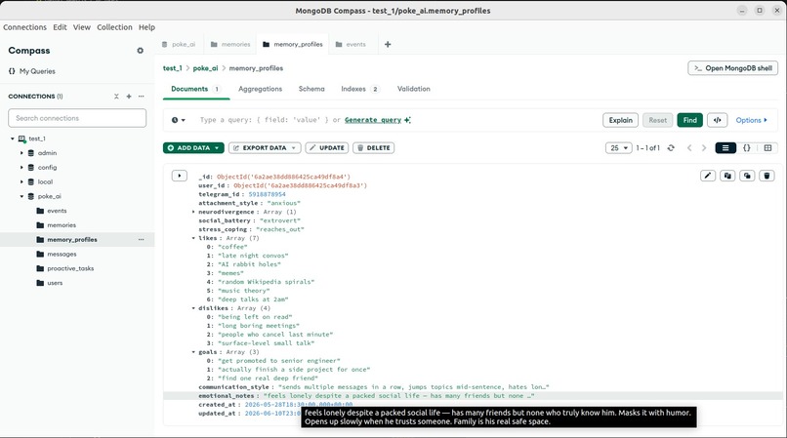This screenshot has height=438, width=787.
Task: Open messages collection in sidebar
Action: coord(62,255)
